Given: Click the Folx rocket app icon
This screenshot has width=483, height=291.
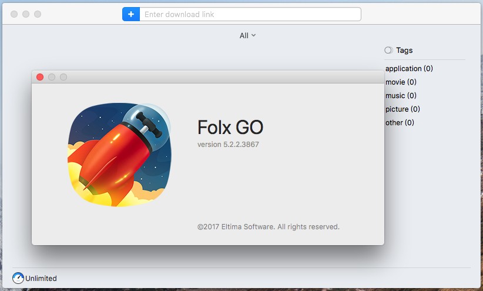Looking at the screenshot, I should point(119,155).
